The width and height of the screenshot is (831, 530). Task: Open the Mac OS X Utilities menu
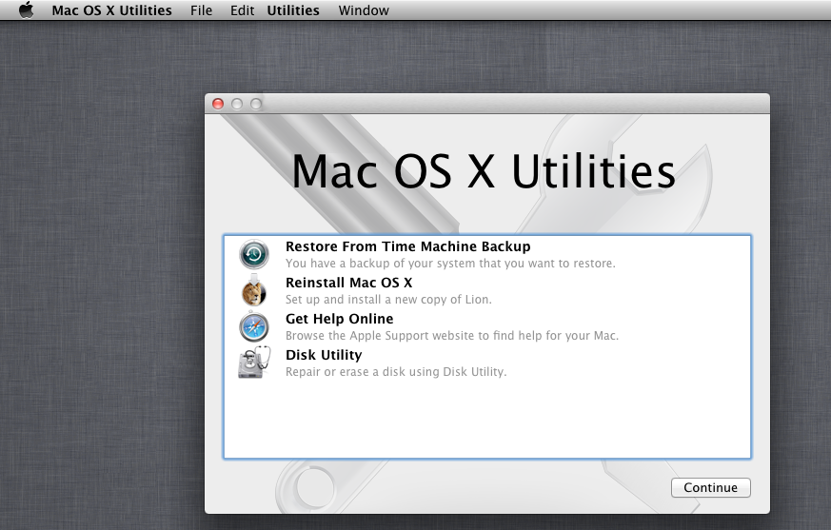(x=111, y=10)
